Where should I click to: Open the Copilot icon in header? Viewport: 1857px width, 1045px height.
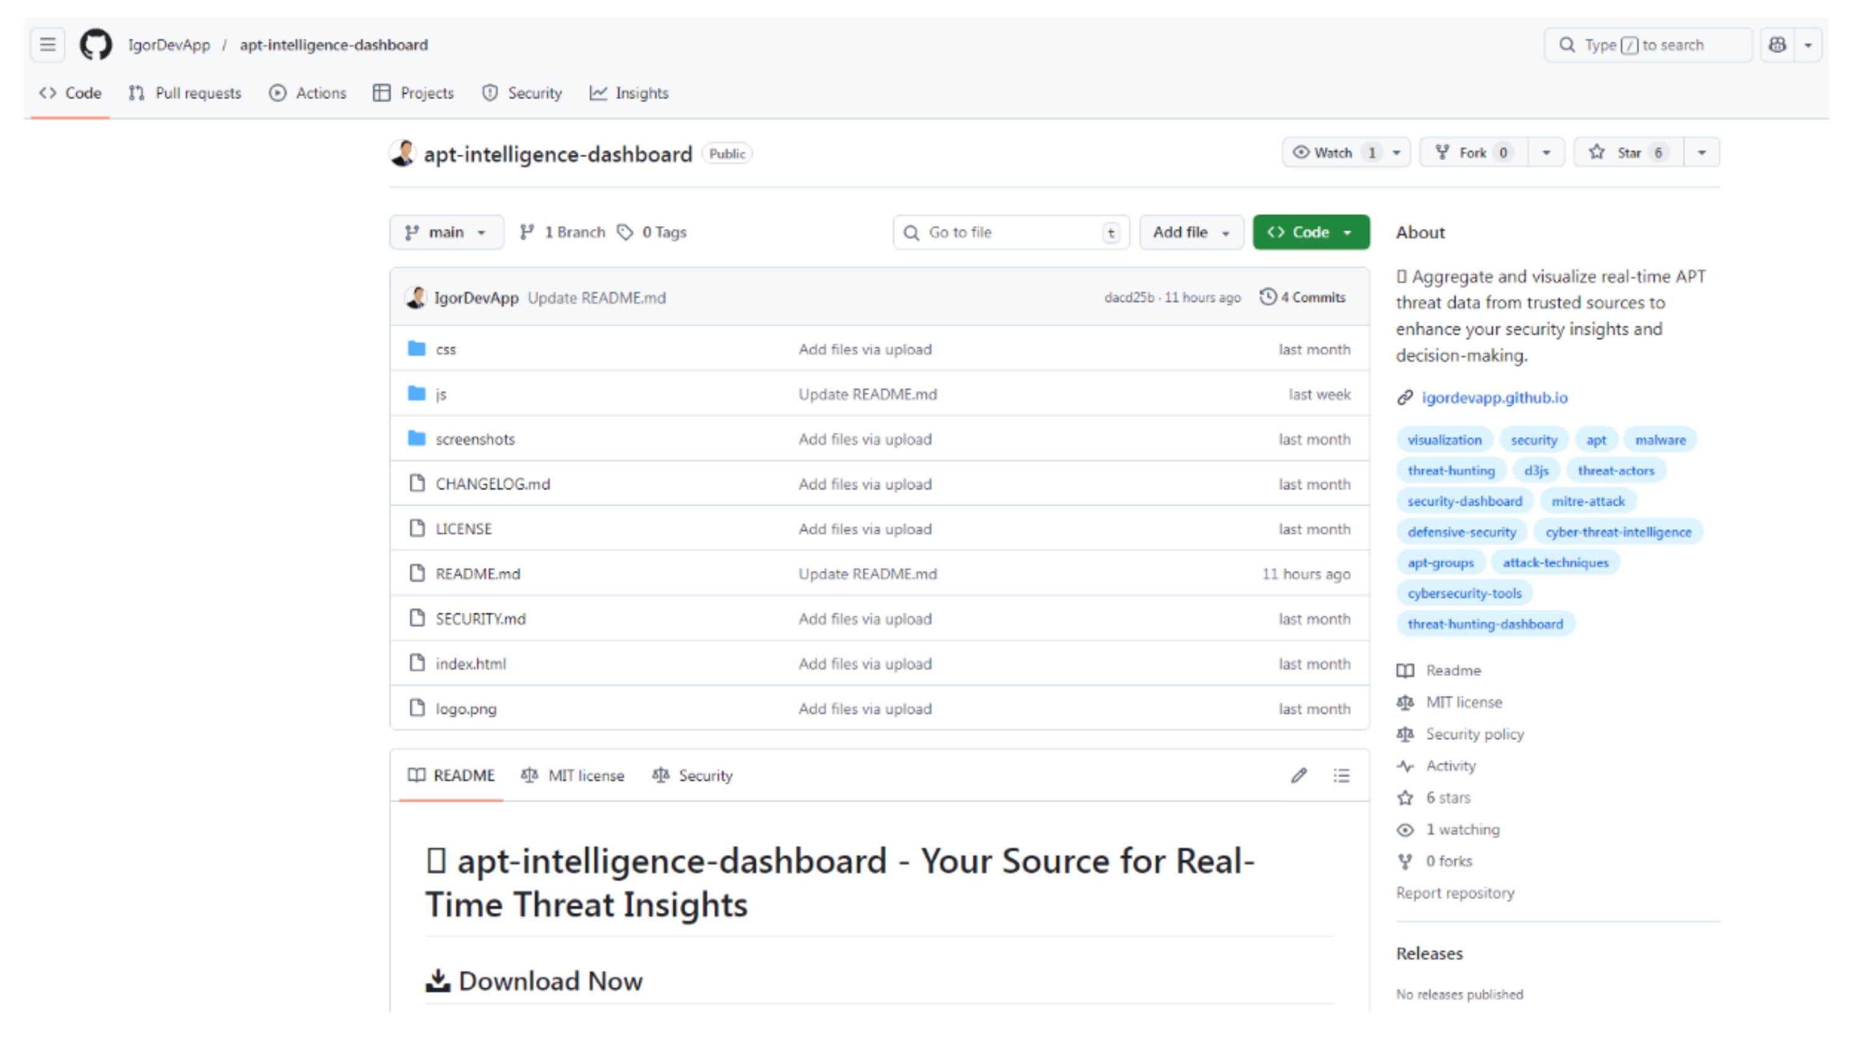1777,45
